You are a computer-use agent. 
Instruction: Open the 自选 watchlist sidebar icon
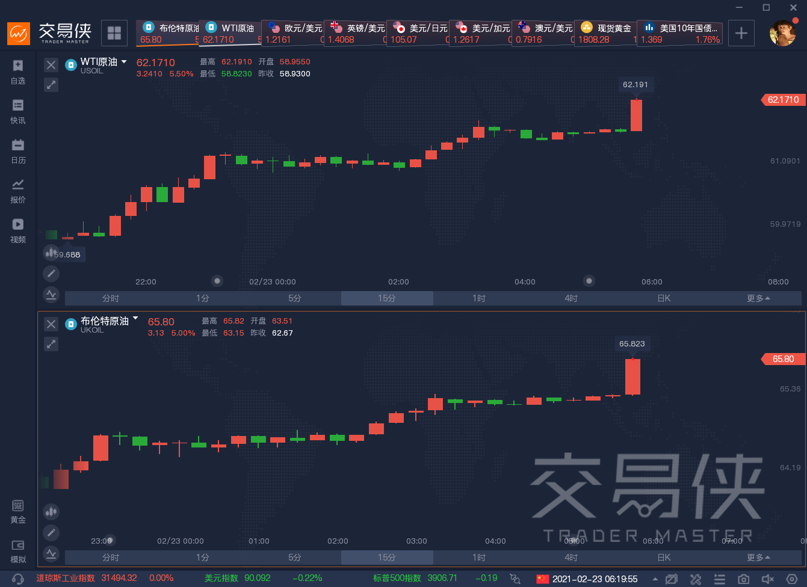point(18,71)
